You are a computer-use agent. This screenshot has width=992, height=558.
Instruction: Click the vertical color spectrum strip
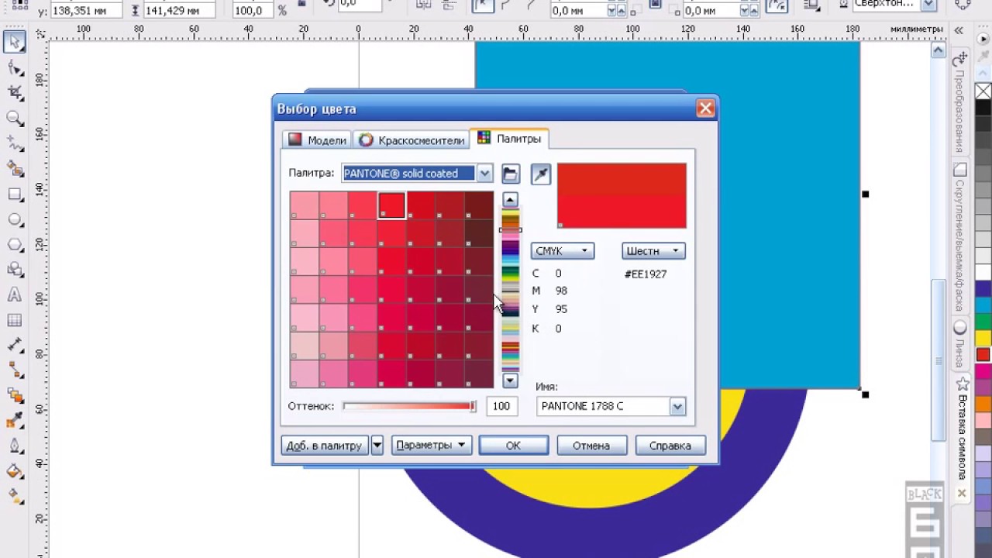click(510, 290)
